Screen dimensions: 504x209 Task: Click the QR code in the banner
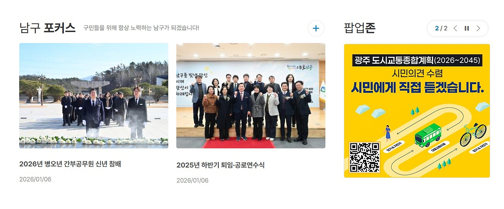coord(365,157)
